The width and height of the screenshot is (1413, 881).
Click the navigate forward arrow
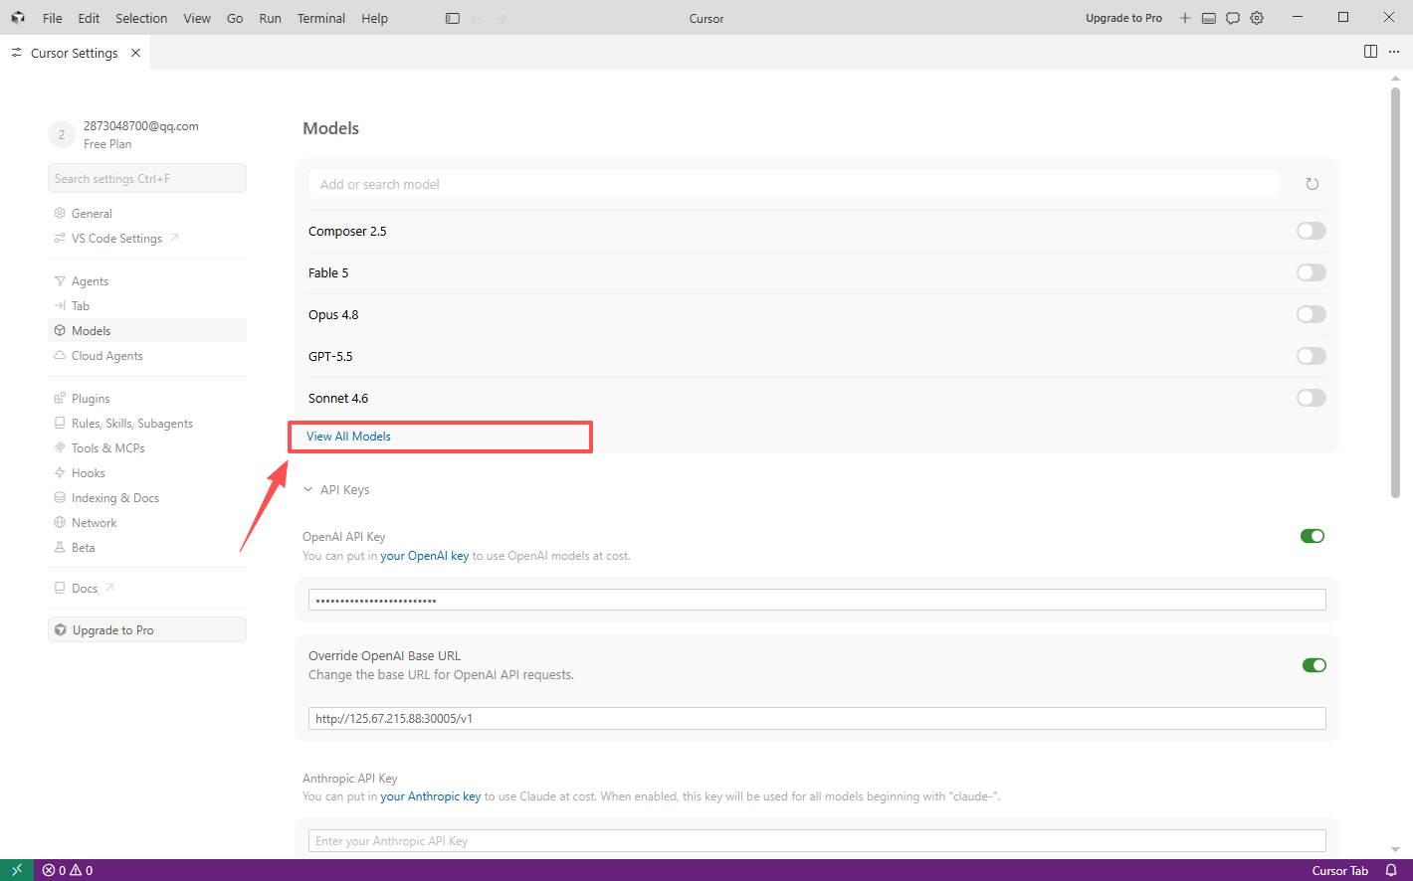(501, 18)
